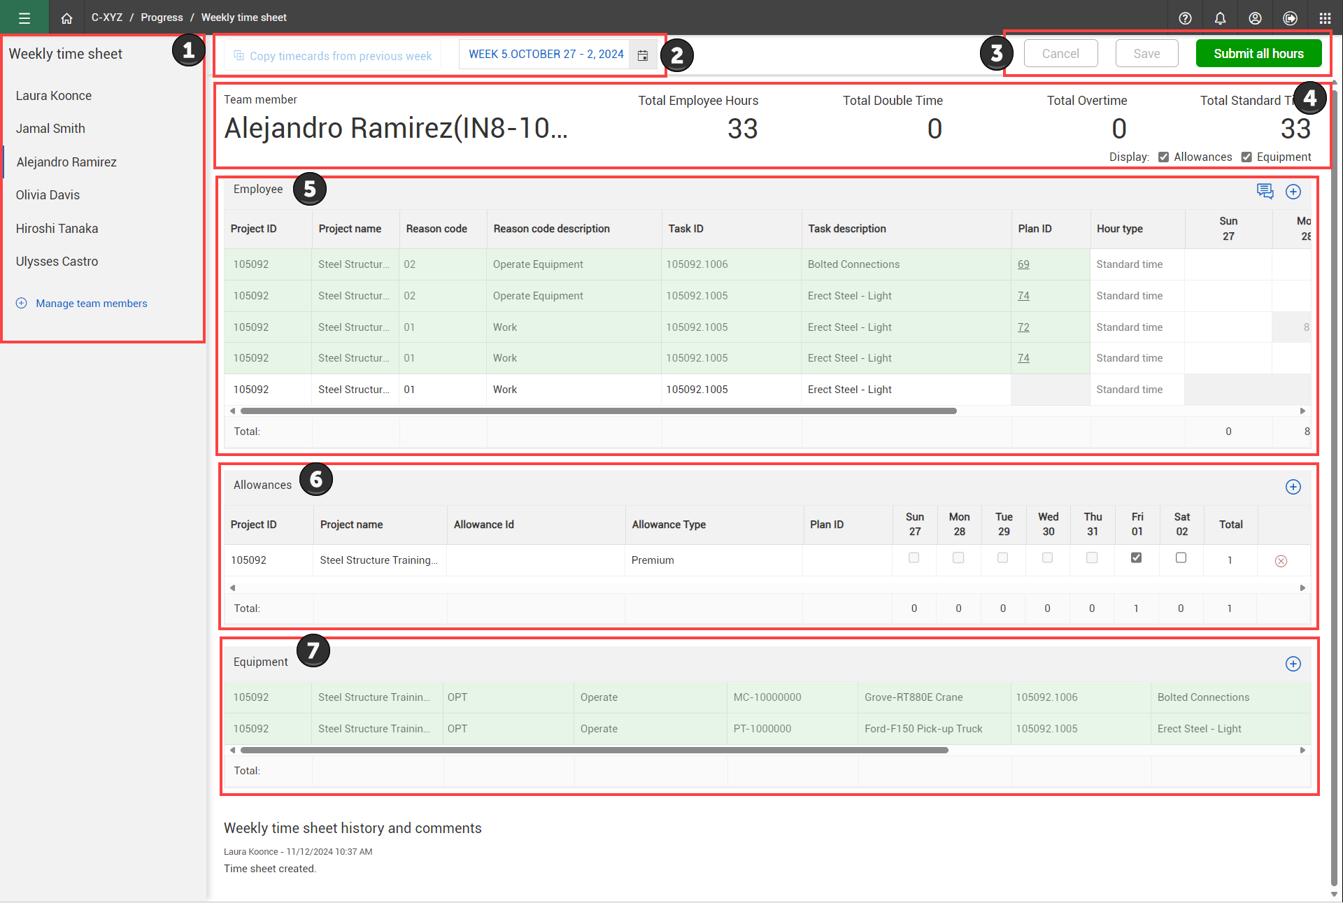The width and height of the screenshot is (1343, 903).
Task: Select Olivia Davis in team list
Action: click(x=48, y=195)
